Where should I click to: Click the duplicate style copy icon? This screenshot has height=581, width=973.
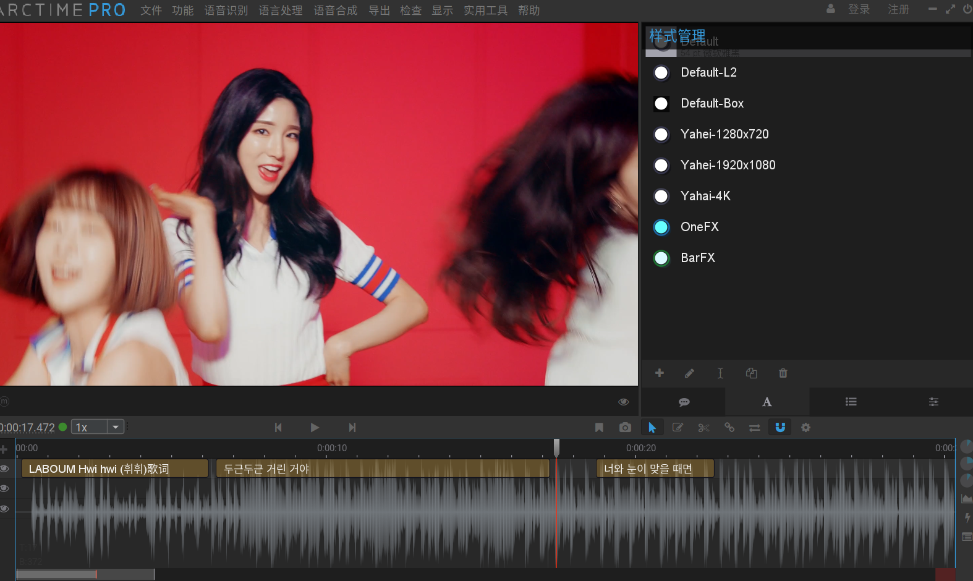(751, 373)
